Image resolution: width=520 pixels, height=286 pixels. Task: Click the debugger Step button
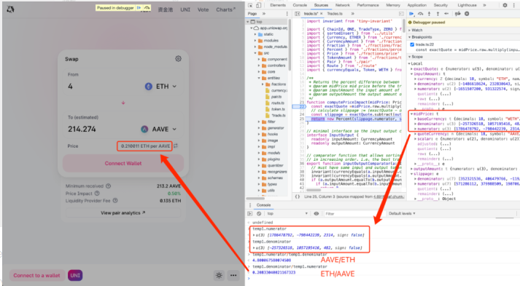[x=446, y=14]
